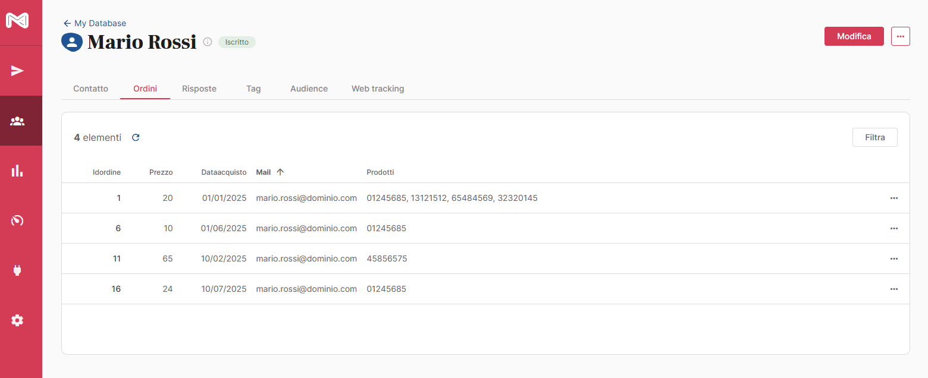Switch to the Contatto tab
This screenshot has width=928, height=378.
tap(90, 89)
